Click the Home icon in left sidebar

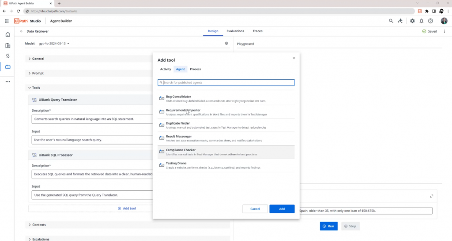pyautogui.click(x=8, y=34)
